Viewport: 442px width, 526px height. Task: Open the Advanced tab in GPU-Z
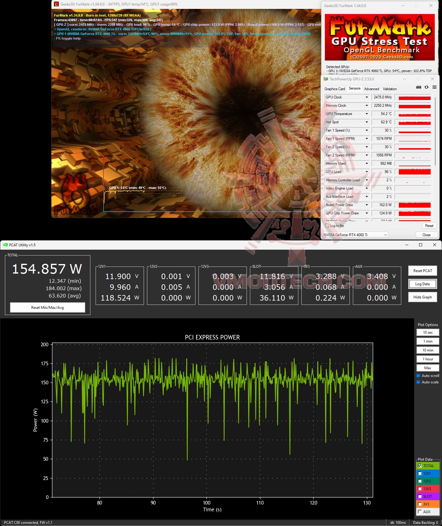coord(371,89)
